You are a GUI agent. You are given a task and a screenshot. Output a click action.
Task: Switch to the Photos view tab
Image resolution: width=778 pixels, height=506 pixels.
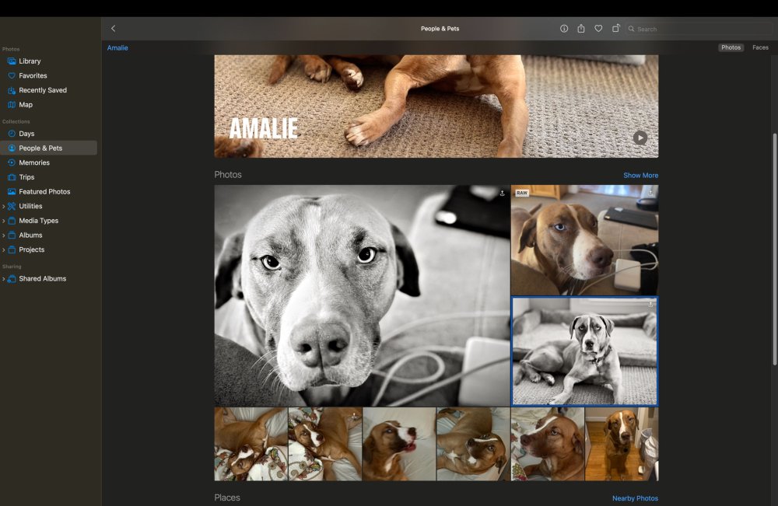coord(731,47)
